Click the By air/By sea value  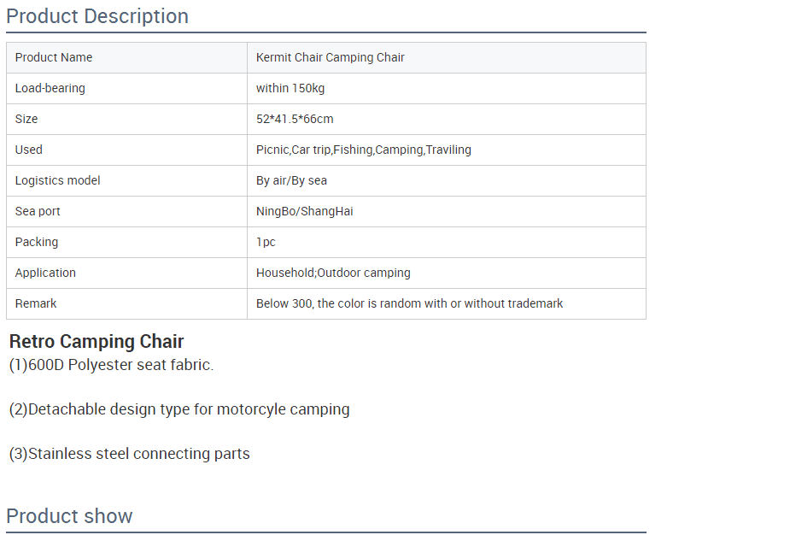click(x=291, y=180)
